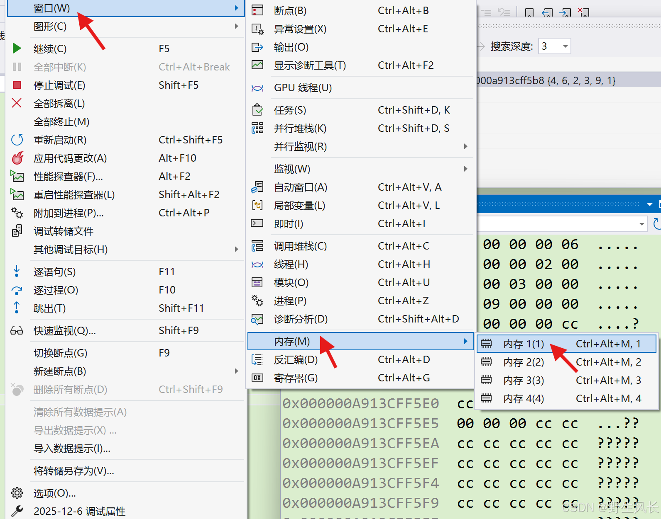Click the Parallel Stacks icon

click(x=257, y=128)
